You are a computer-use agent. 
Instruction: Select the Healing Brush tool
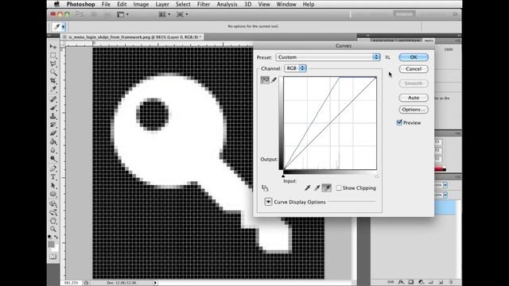[x=53, y=99]
